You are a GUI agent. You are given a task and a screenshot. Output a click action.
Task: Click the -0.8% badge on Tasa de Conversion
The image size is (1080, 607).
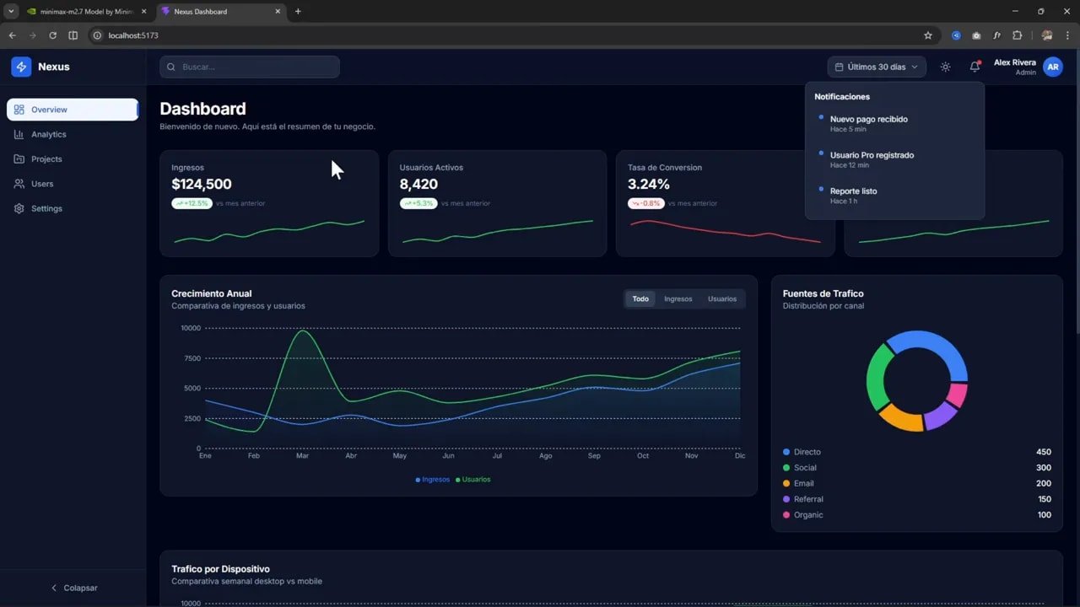click(x=645, y=203)
